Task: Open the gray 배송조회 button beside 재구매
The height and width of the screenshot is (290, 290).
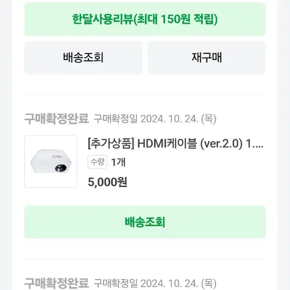Action: click(x=83, y=58)
